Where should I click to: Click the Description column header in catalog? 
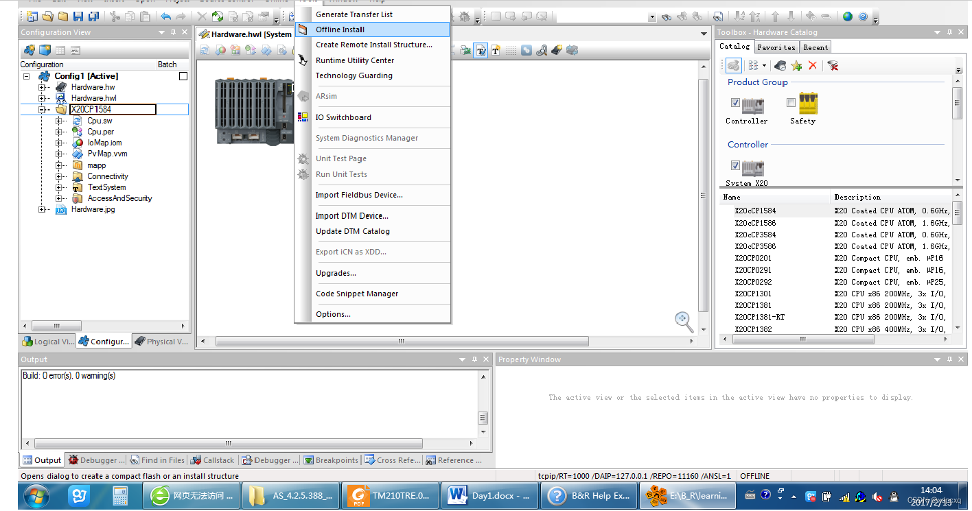tap(891, 197)
